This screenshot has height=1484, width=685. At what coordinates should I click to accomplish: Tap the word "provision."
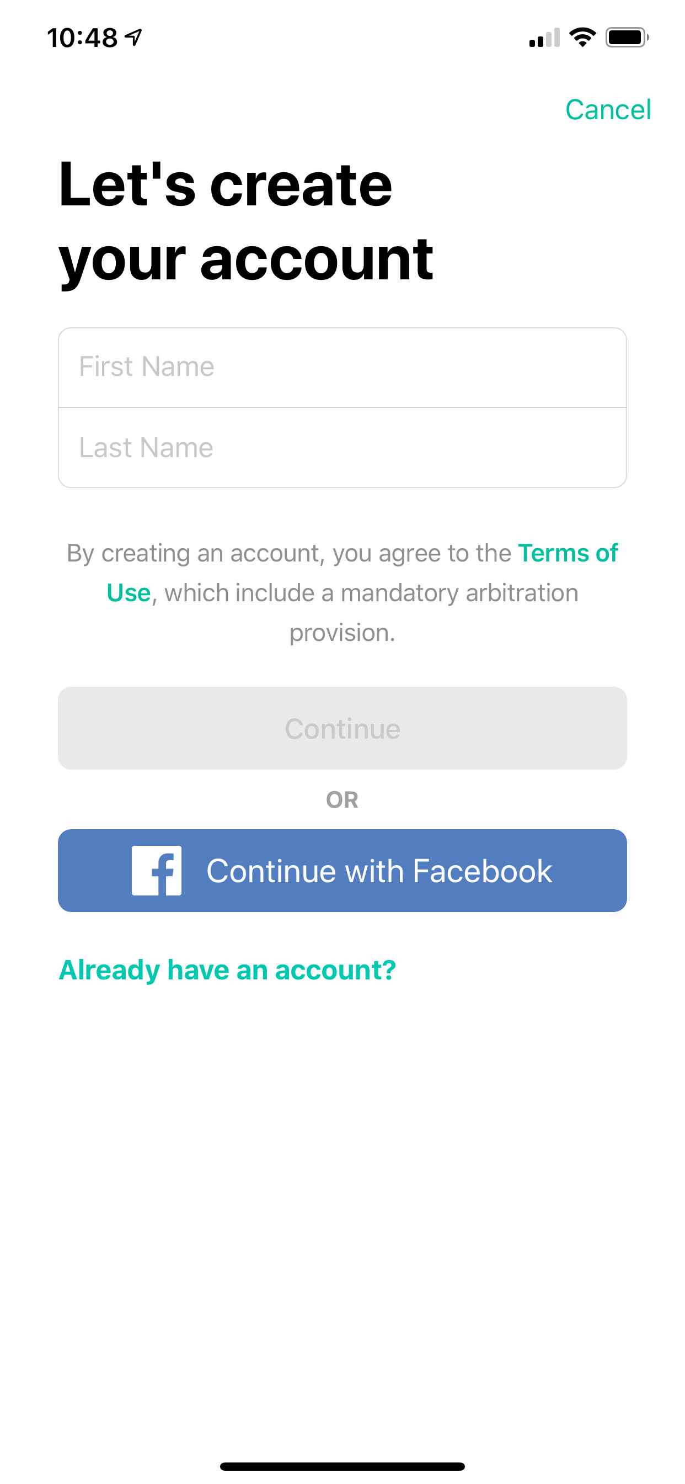tap(342, 633)
